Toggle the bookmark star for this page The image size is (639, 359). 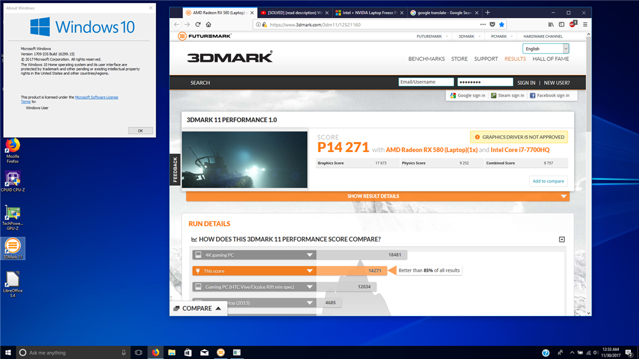(502, 24)
